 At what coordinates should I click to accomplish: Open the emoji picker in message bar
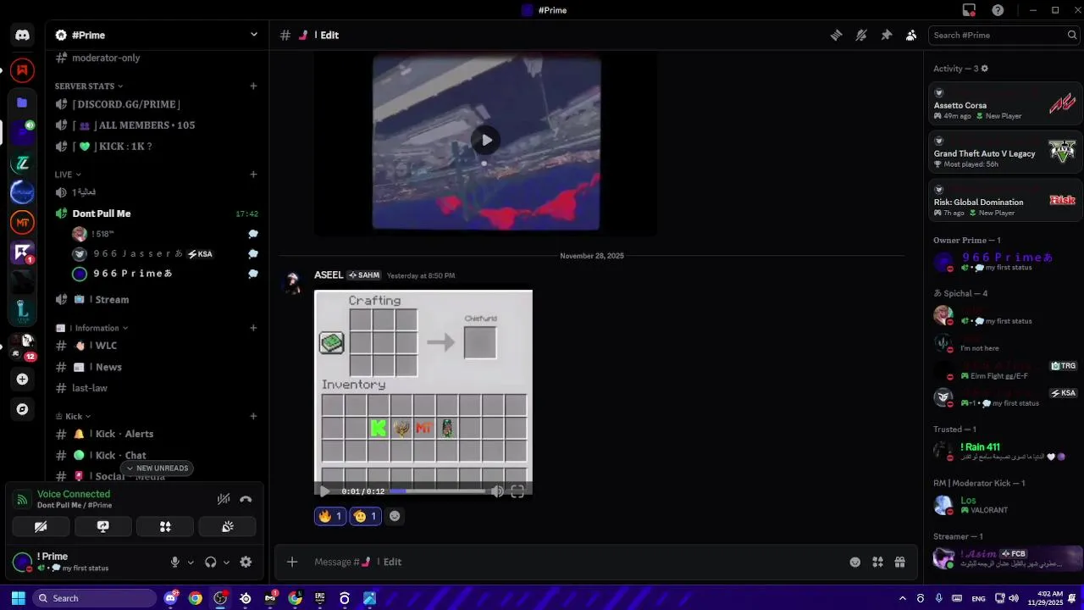click(855, 562)
